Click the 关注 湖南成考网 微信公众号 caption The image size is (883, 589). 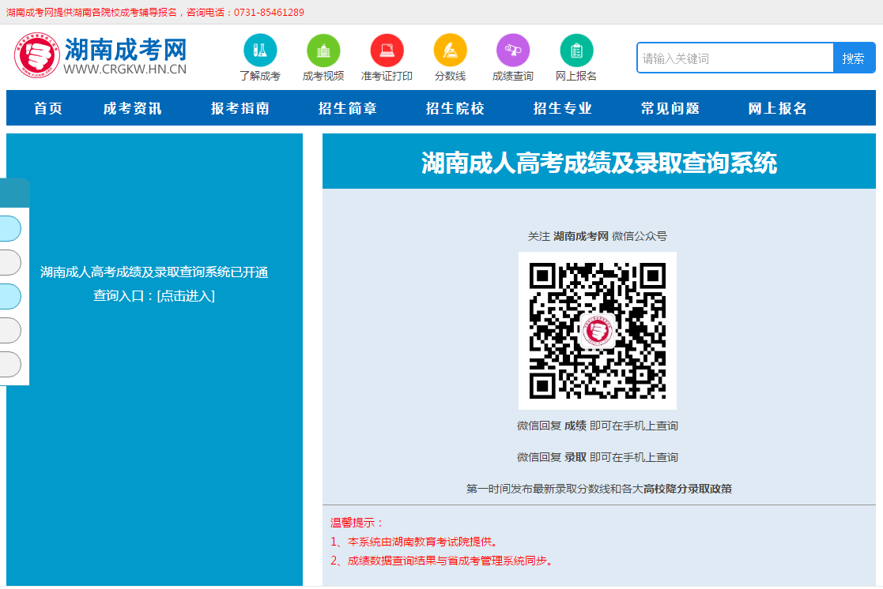tap(598, 236)
